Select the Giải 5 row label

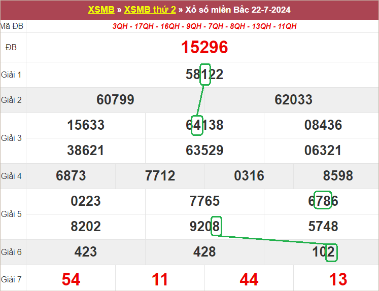pyautogui.click(x=11, y=214)
